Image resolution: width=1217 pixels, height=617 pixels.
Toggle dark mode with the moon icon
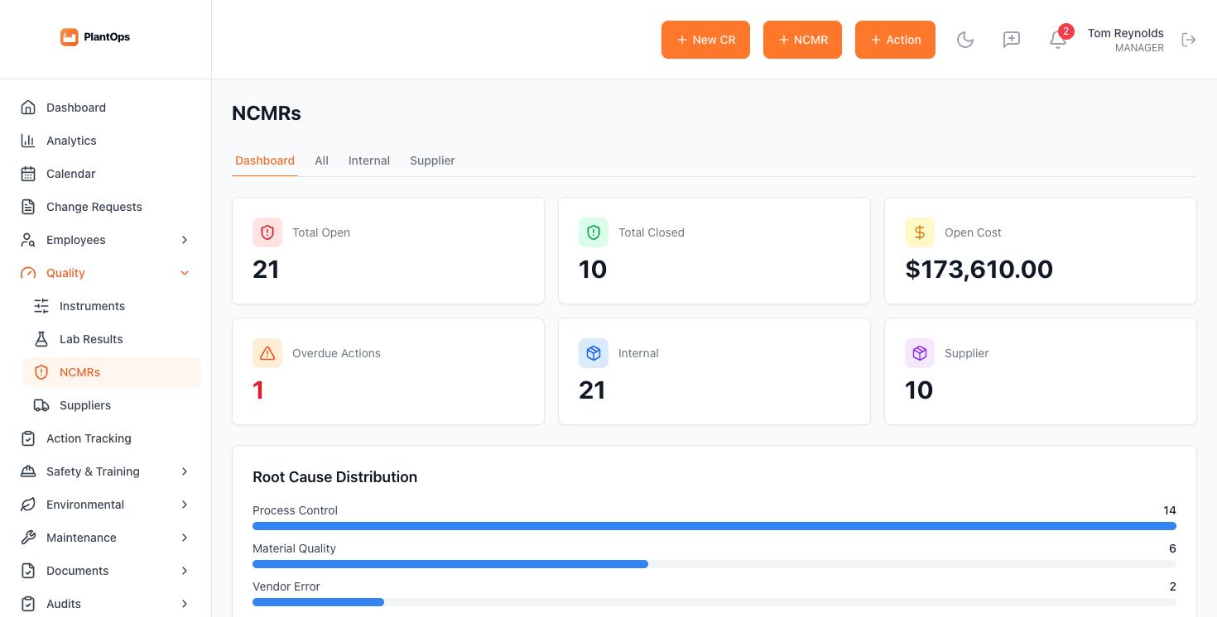pyautogui.click(x=965, y=40)
